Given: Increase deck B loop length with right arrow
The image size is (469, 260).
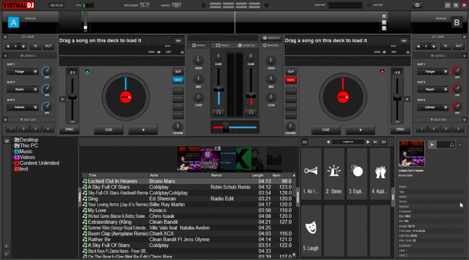Looking at the screenshot, I should click(434, 46).
